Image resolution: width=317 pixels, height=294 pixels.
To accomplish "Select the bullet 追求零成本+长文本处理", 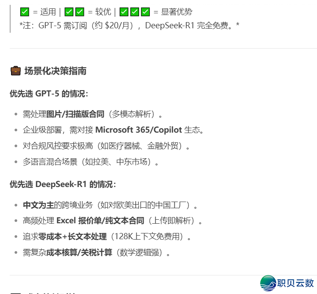I will tap(107, 237).
